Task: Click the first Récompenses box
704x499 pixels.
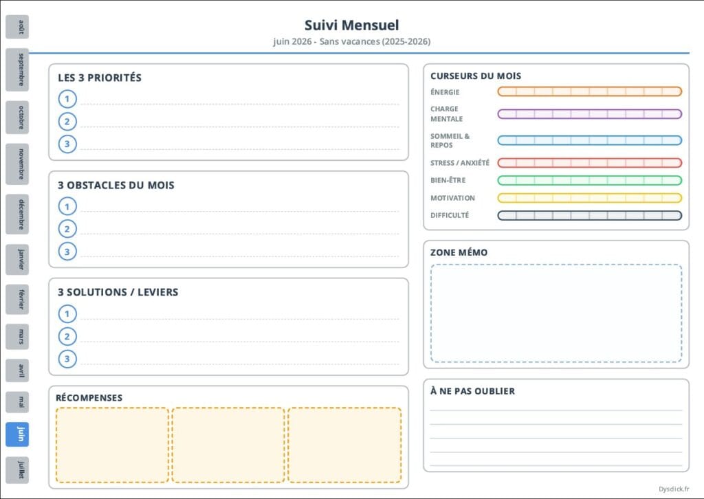Action: (112, 445)
